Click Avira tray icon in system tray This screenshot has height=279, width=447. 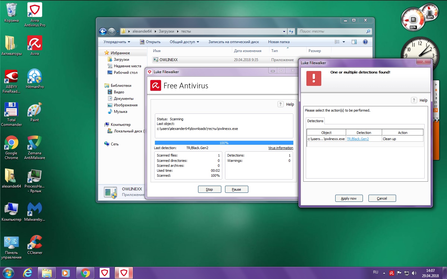coord(392,273)
